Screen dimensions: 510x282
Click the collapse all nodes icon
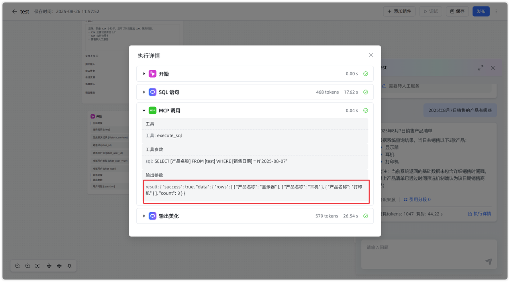(x=49, y=266)
